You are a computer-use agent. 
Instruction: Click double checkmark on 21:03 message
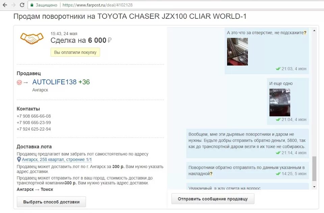(x=278, y=69)
